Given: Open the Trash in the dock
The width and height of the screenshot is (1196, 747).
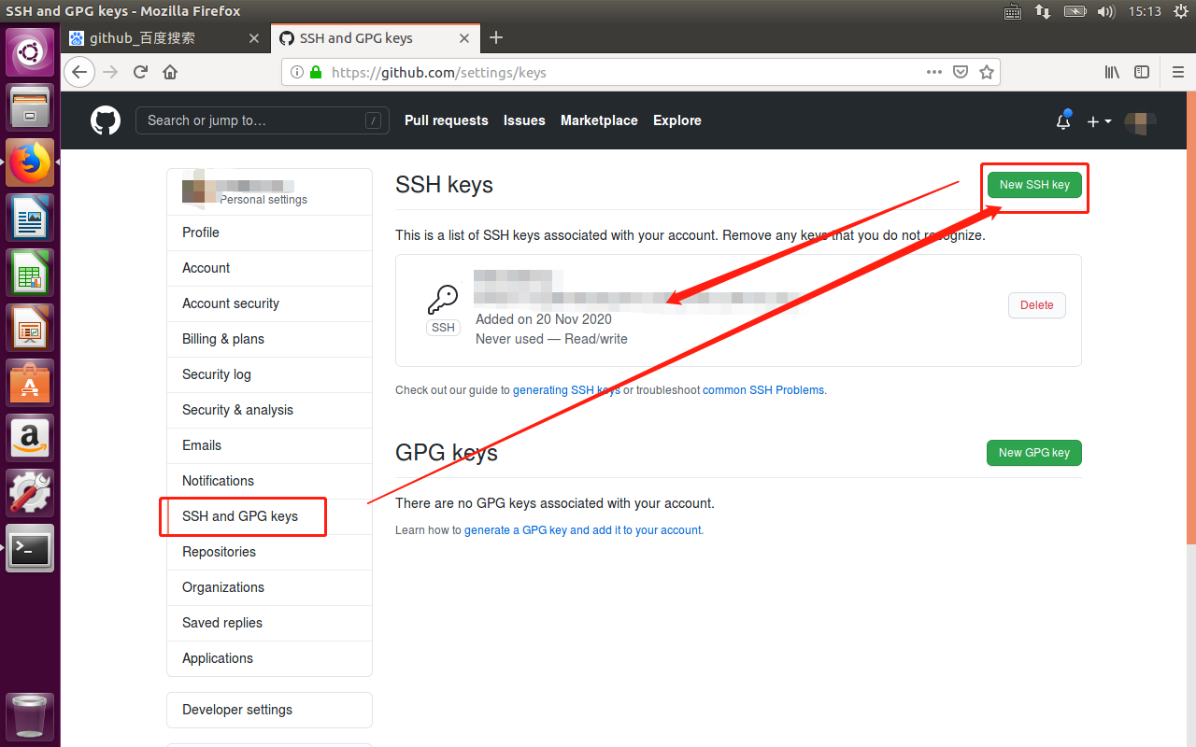Looking at the screenshot, I should click(30, 716).
